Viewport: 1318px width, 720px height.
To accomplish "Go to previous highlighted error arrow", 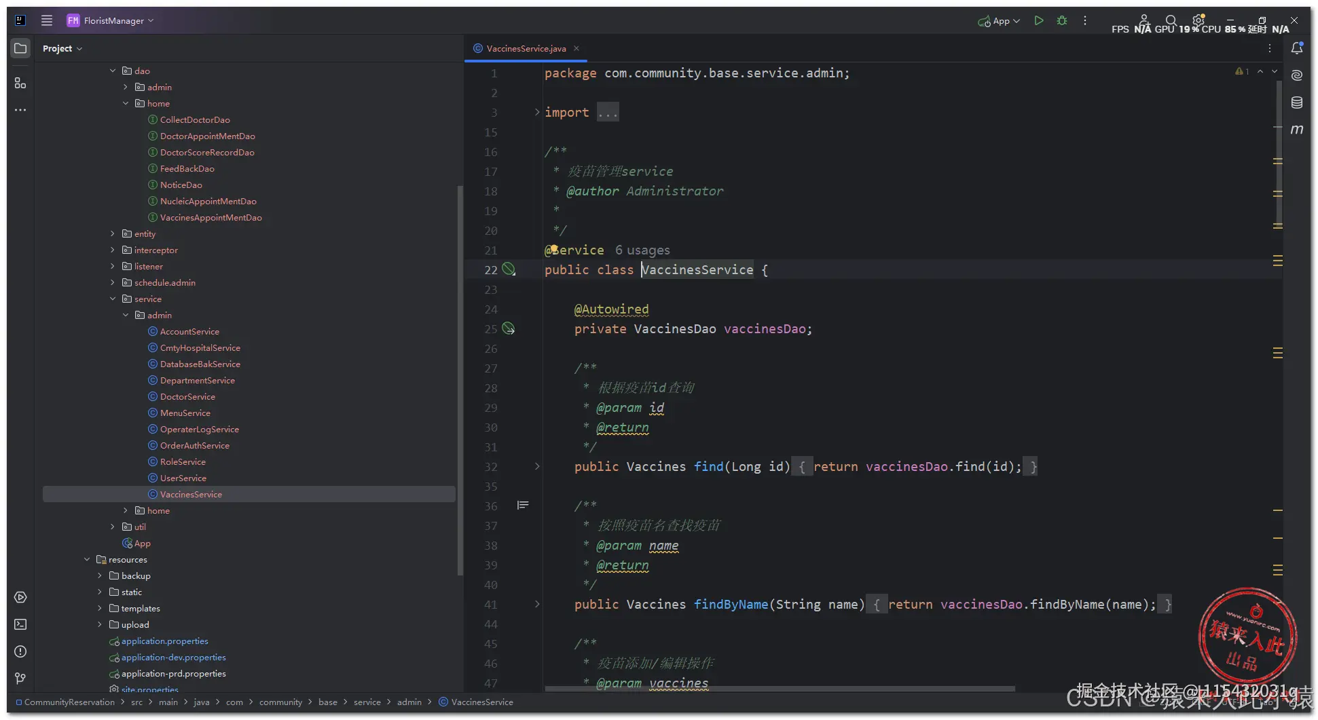I will coord(1260,71).
